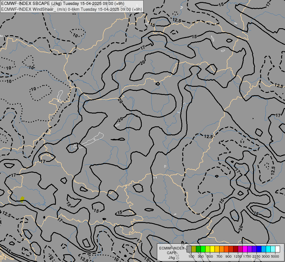Pick the dark red legend swatch

click(236, 249)
